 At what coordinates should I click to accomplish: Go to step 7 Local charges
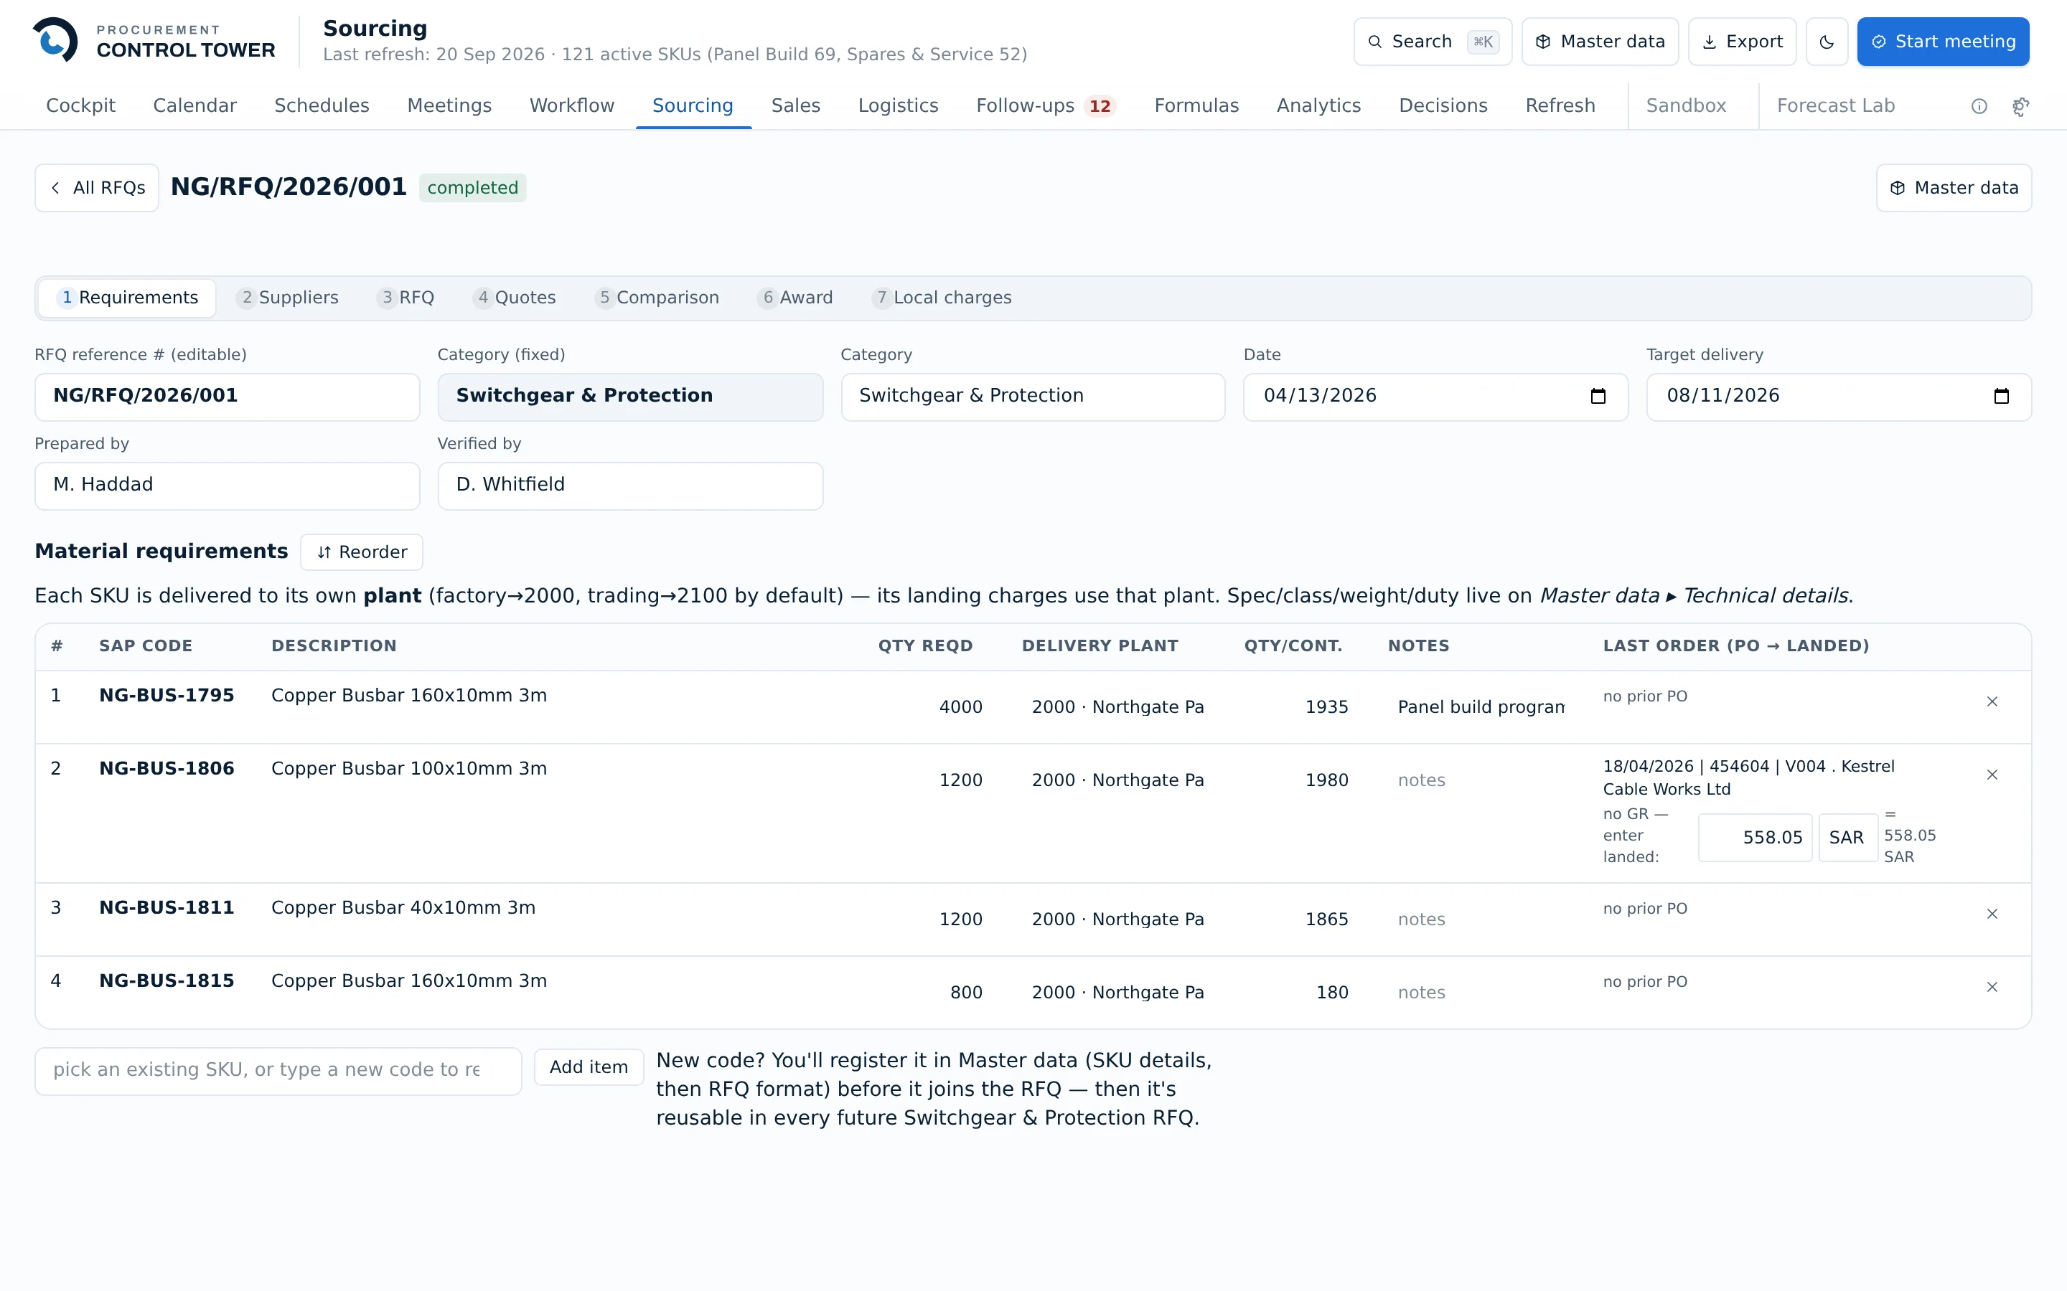click(941, 298)
